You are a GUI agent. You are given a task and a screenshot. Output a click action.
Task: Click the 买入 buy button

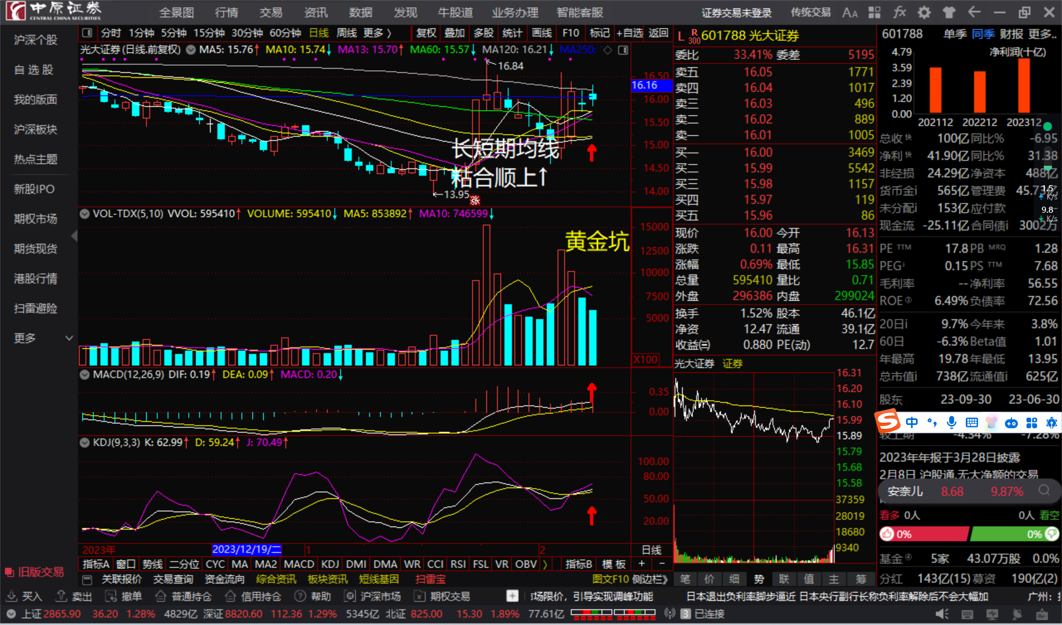24,596
